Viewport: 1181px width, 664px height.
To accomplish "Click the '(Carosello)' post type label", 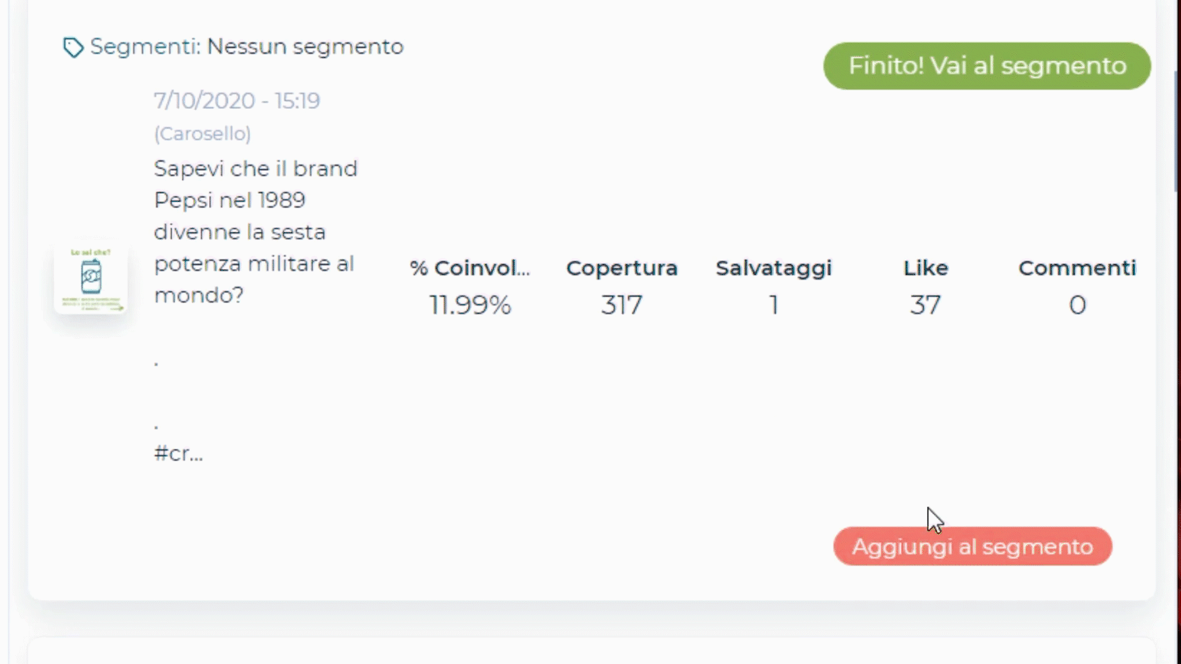I will [x=202, y=133].
